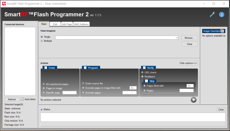Click the Image Overrides window icon
The width and height of the screenshot is (230, 131).
pyautogui.click(x=222, y=31)
